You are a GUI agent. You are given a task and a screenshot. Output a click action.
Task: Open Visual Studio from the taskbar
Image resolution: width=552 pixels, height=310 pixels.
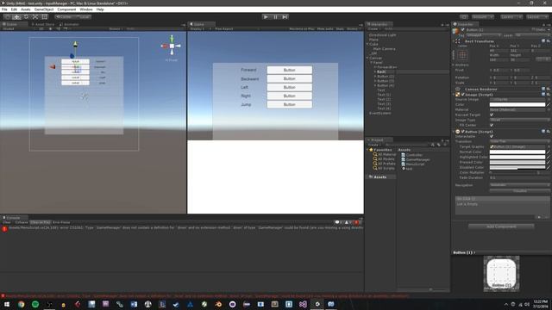[303, 304]
